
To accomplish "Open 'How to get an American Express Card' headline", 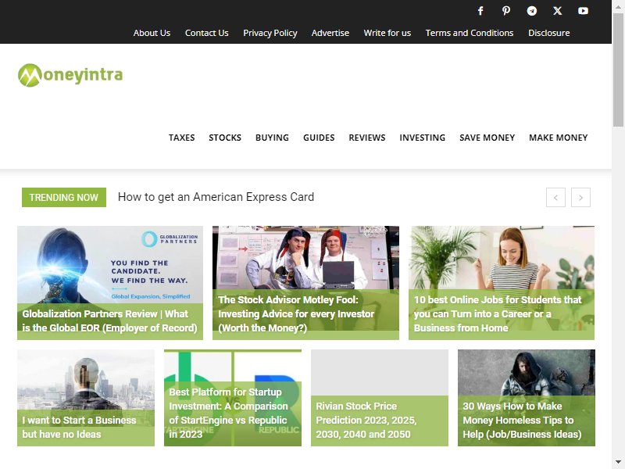I will tap(216, 197).
